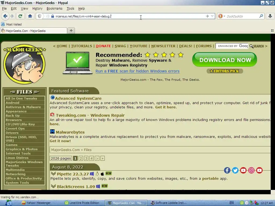Click the Go arrow in address bar
The image size is (275, 206).
207,16
